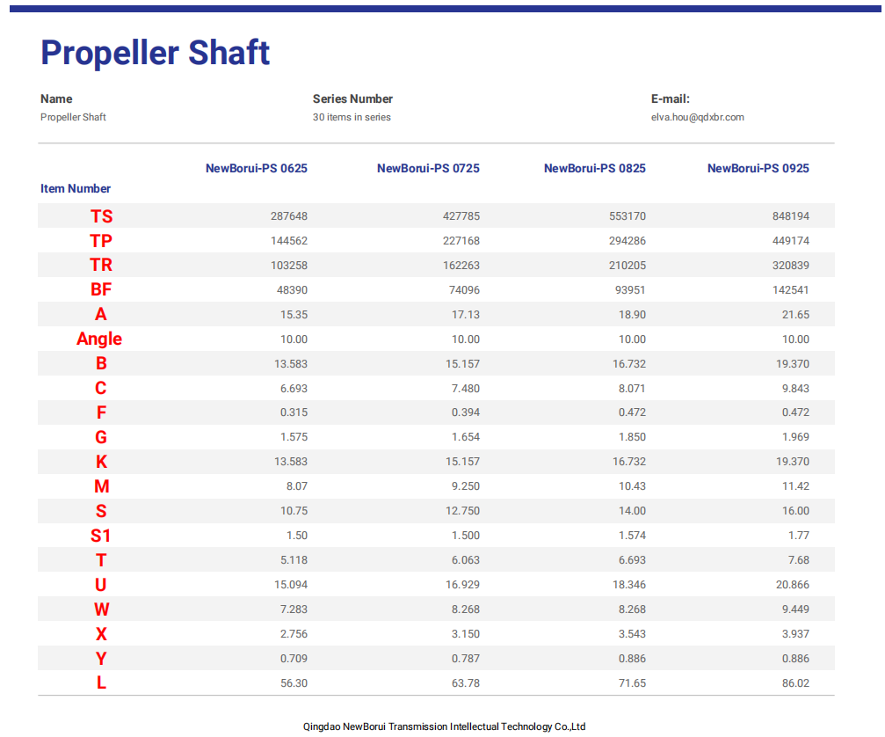The image size is (885, 737).
Task: Select the red 'X' row label
Action: (x=101, y=634)
